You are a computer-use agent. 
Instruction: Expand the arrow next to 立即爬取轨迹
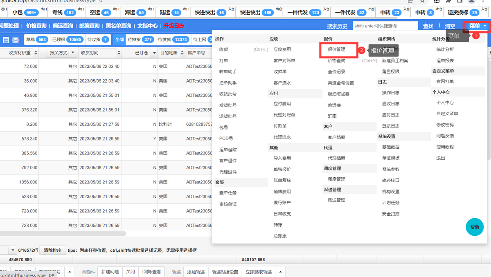280,272
